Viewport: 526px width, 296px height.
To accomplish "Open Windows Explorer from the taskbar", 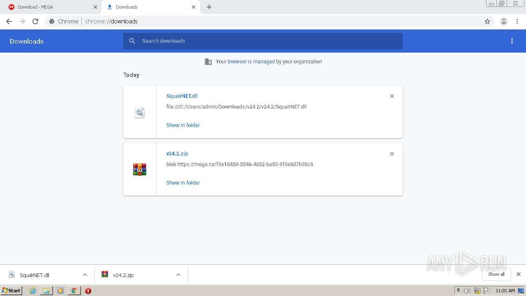I will pos(46,291).
